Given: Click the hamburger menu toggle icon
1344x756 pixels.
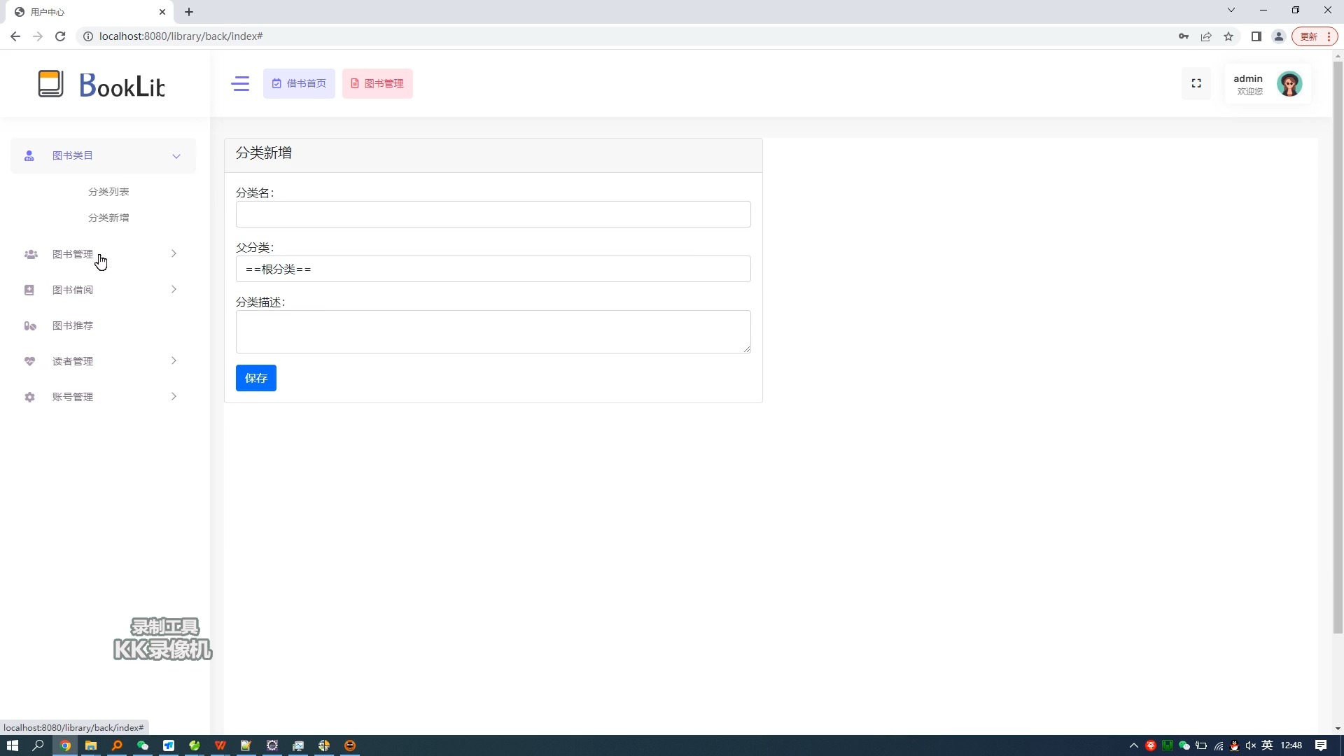Looking at the screenshot, I should coord(240,84).
